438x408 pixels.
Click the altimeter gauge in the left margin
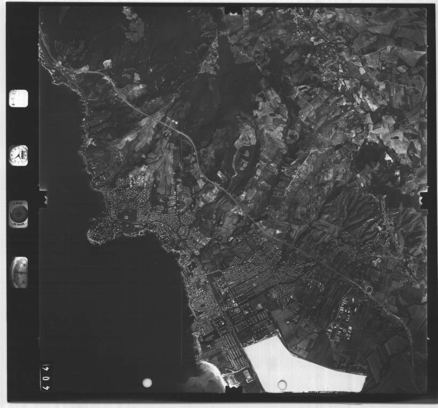[x=19, y=272]
